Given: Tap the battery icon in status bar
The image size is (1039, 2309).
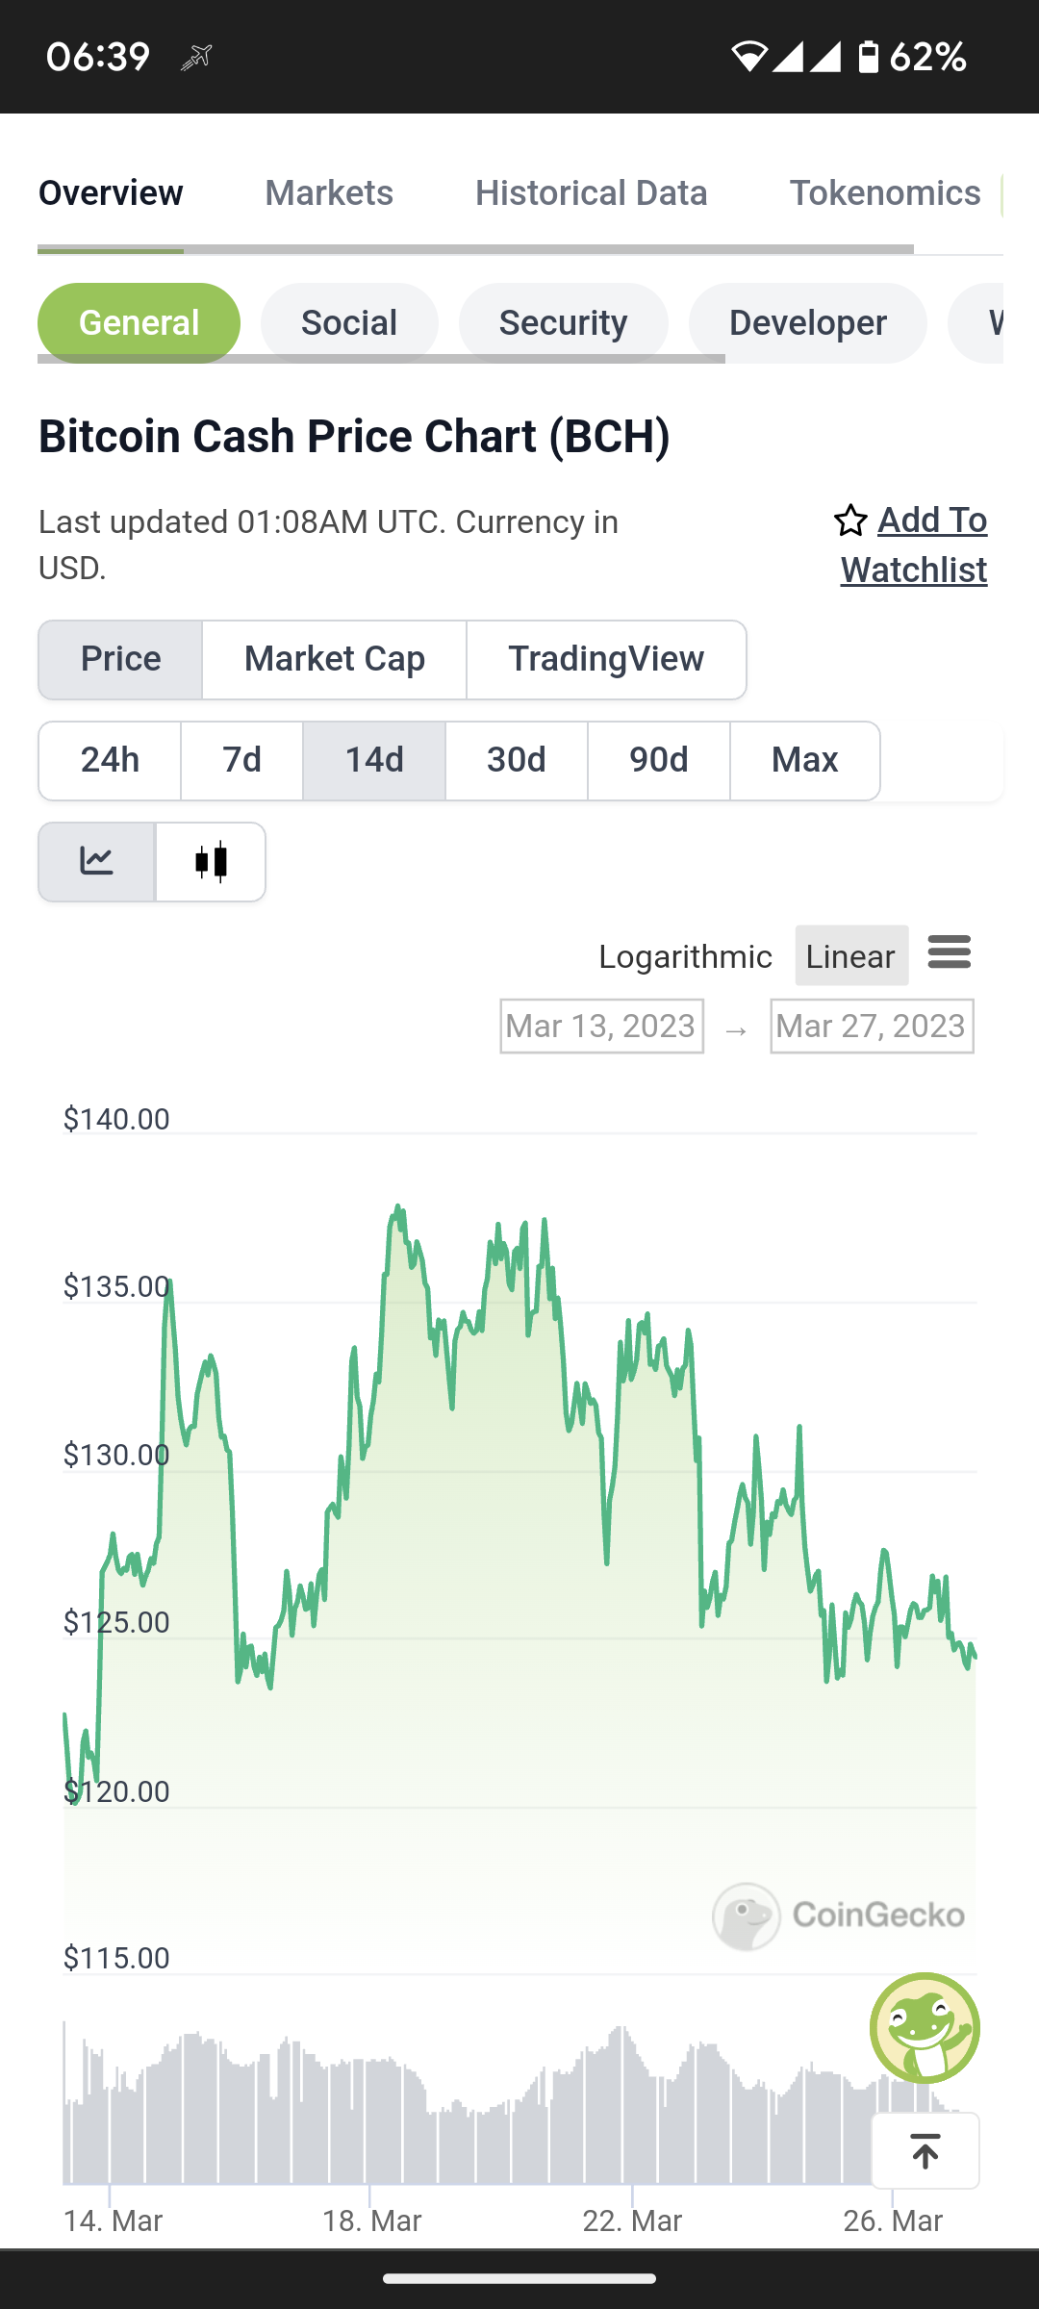Looking at the screenshot, I should (x=868, y=57).
